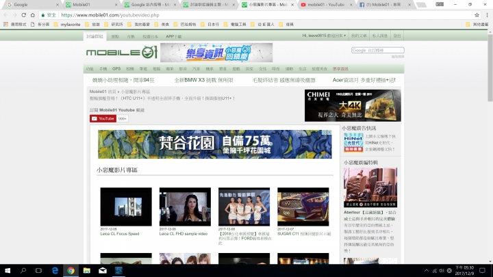
Task: Select the 旅遊美食 category in nav bar
Action: tap(320, 69)
